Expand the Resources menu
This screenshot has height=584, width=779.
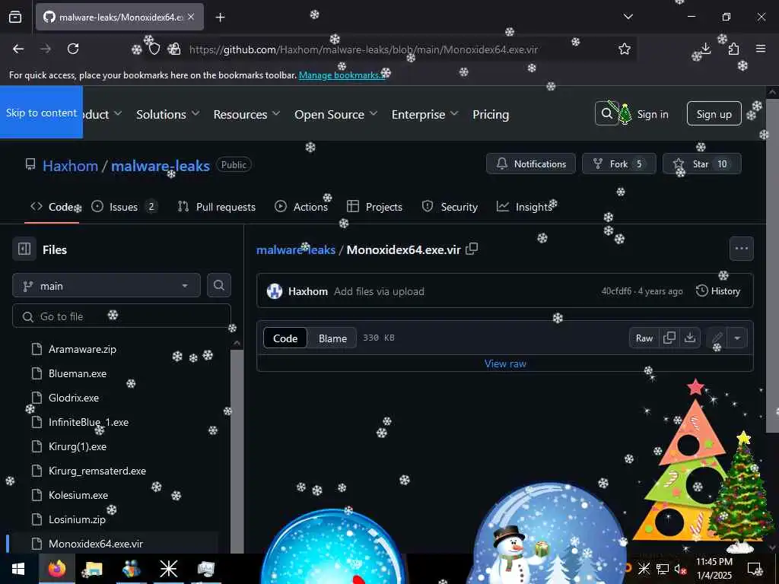click(247, 114)
